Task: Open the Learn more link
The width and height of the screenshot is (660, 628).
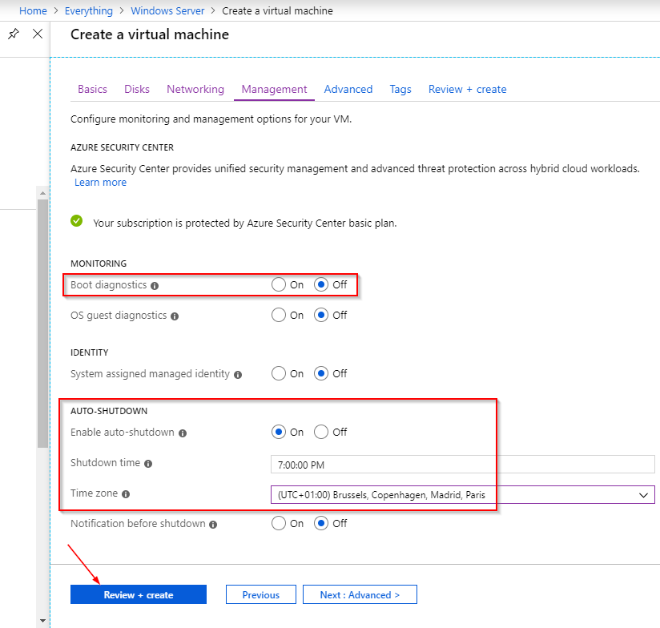Action: pos(101,183)
